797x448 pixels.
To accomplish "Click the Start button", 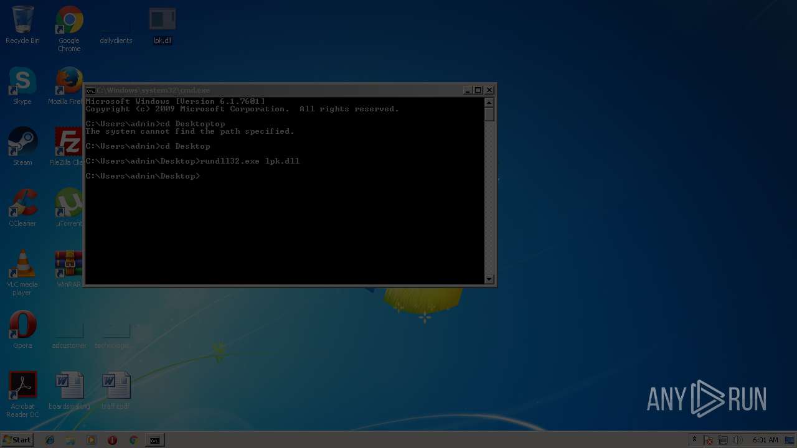I will [x=17, y=440].
